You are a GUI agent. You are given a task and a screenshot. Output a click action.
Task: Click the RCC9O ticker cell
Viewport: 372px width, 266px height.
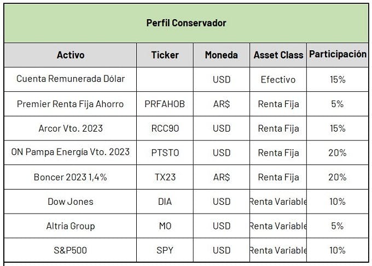click(165, 128)
